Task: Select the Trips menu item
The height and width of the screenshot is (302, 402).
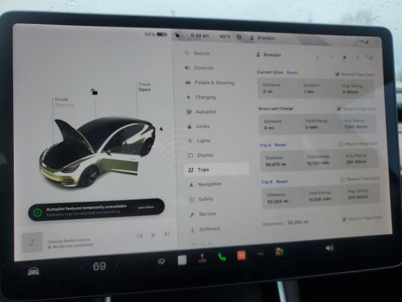Action: tap(216, 169)
